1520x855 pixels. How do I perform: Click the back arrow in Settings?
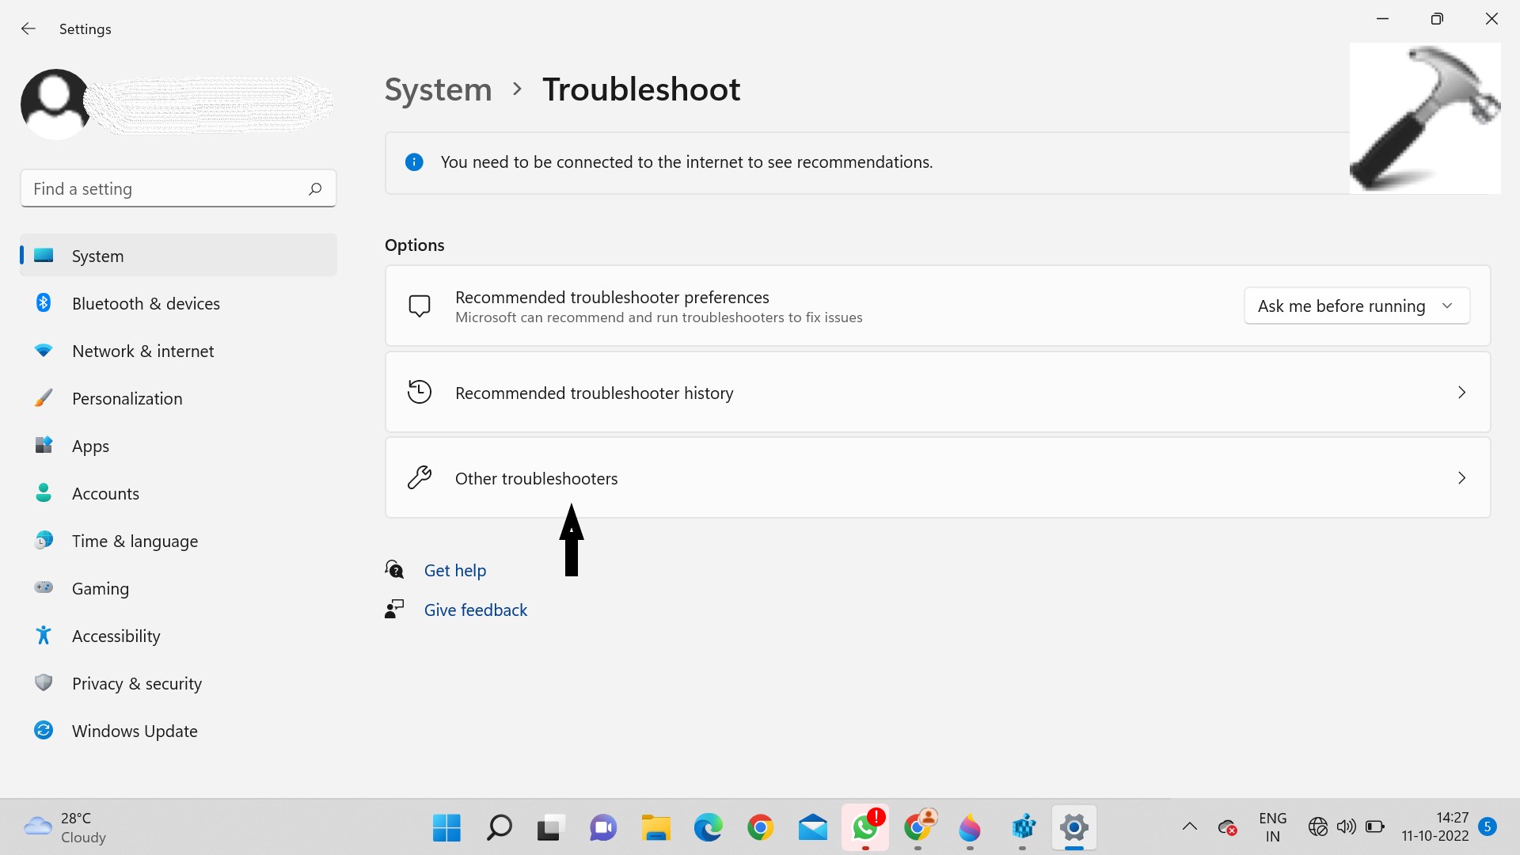(28, 29)
